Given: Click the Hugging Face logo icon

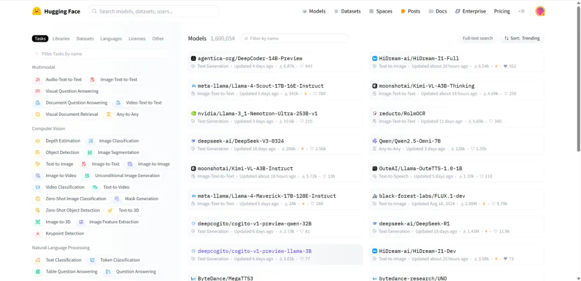Looking at the screenshot, I should pyautogui.click(x=37, y=11).
